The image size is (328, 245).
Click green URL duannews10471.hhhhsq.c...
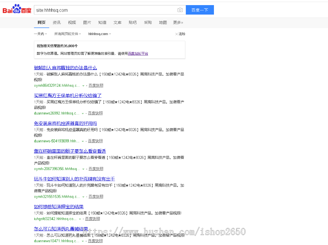point(57,241)
